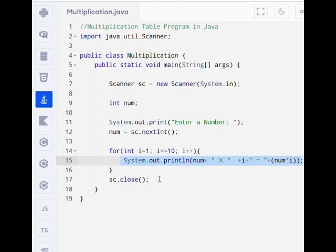
Task: Click line number 10 in the gutter
Action: (69, 113)
